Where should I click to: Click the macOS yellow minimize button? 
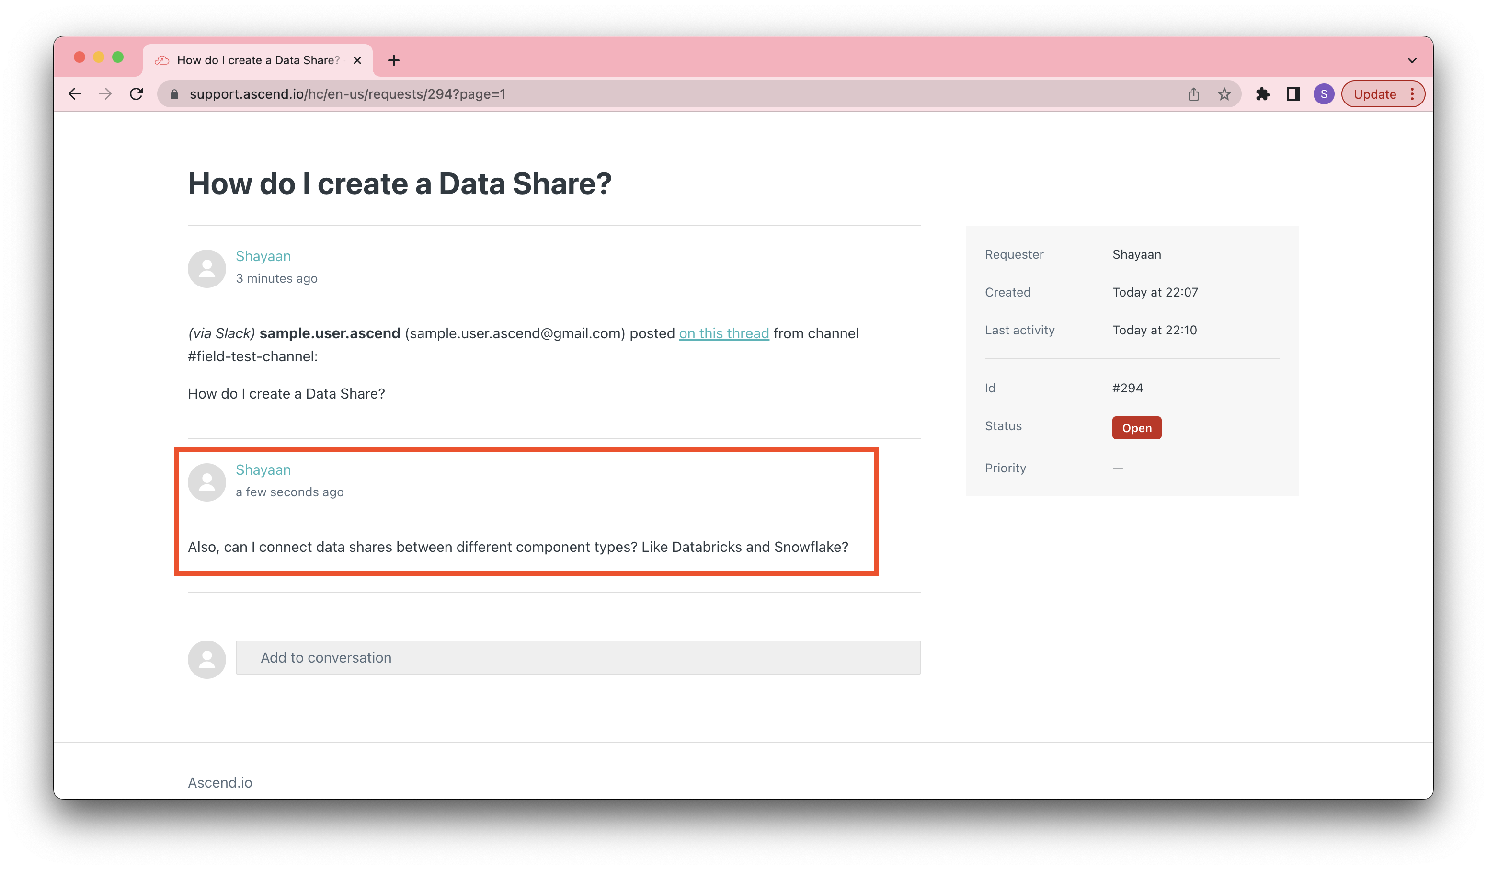tap(99, 57)
